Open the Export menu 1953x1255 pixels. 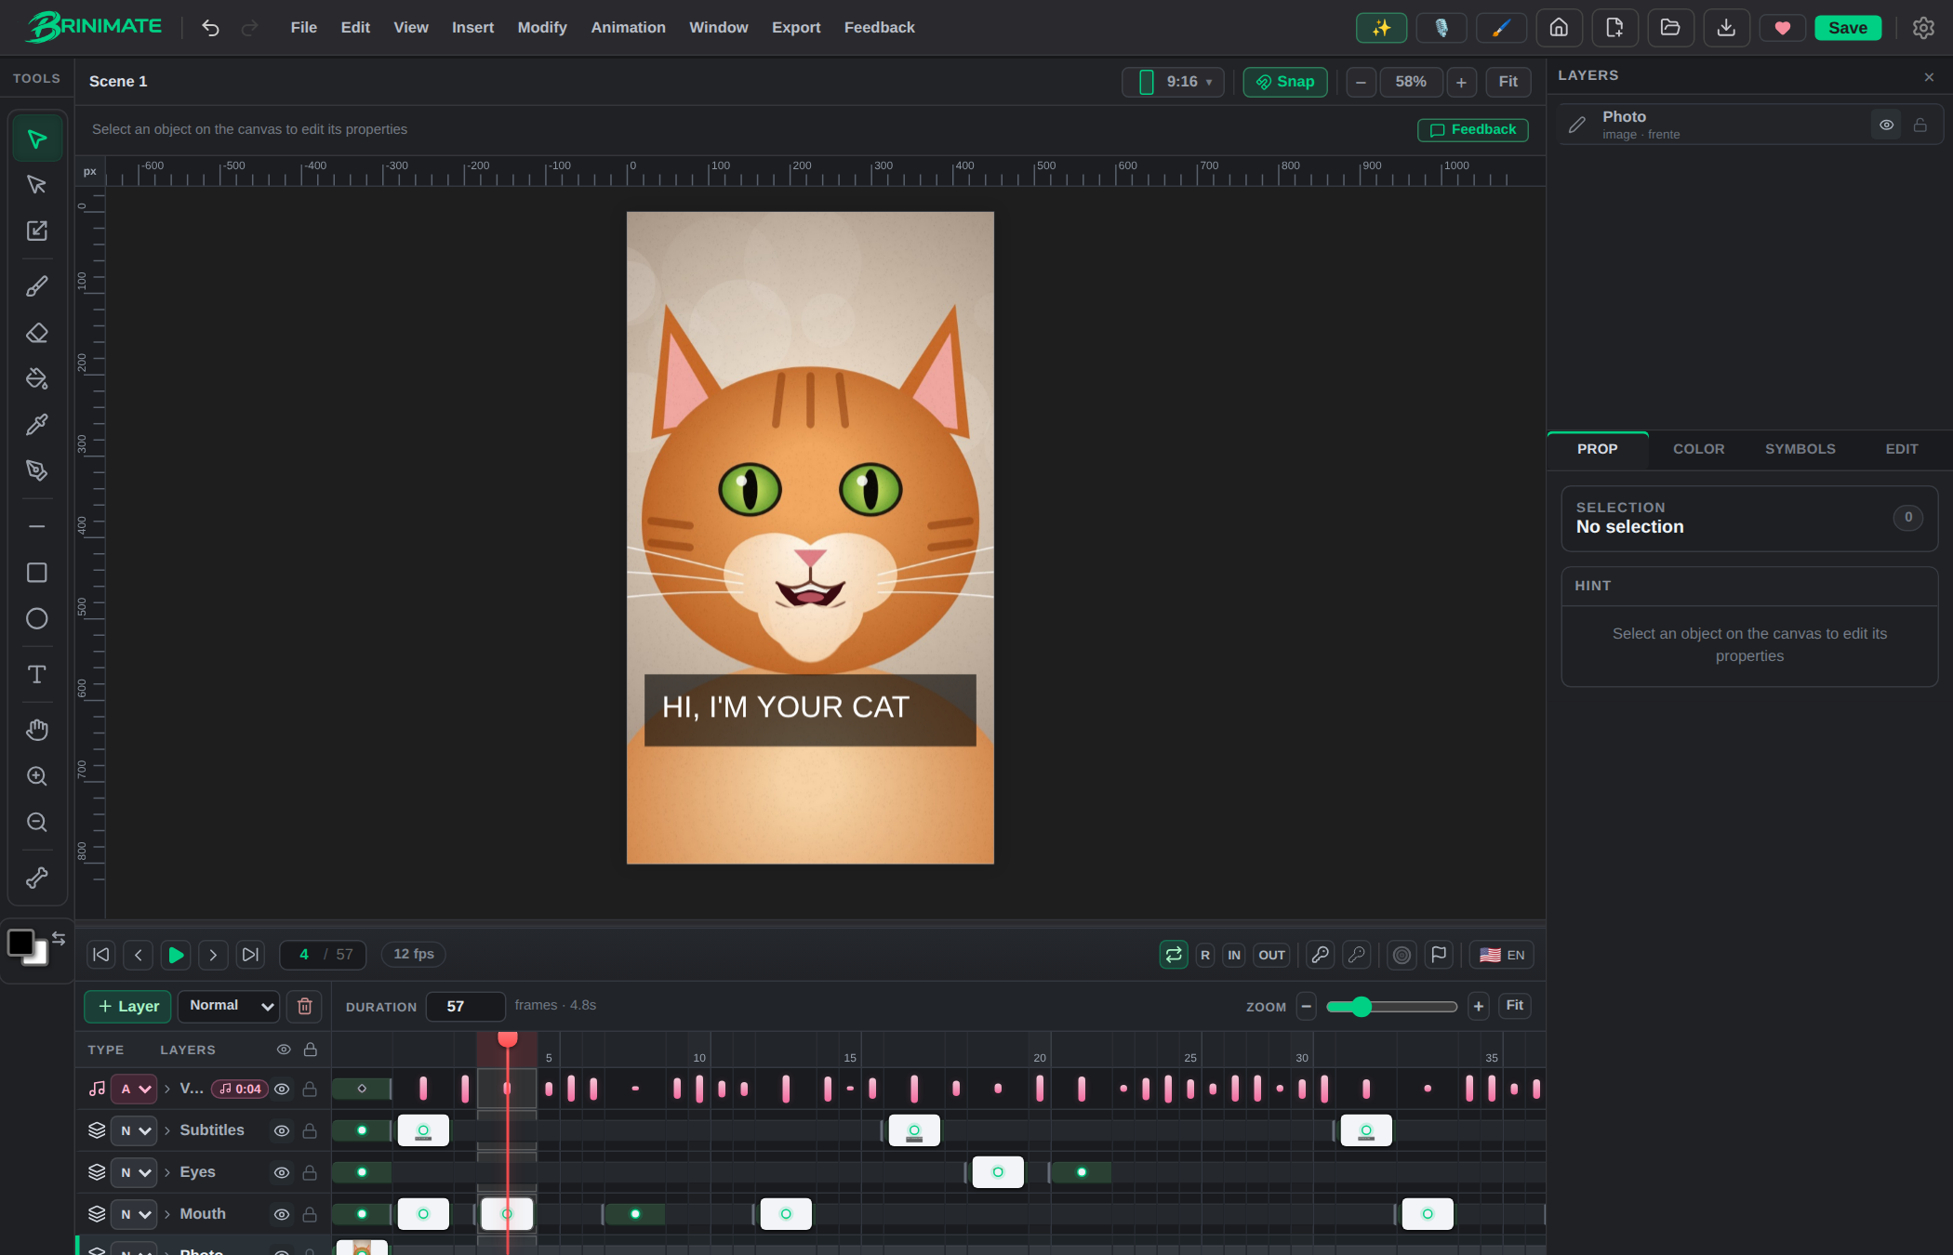click(x=796, y=28)
